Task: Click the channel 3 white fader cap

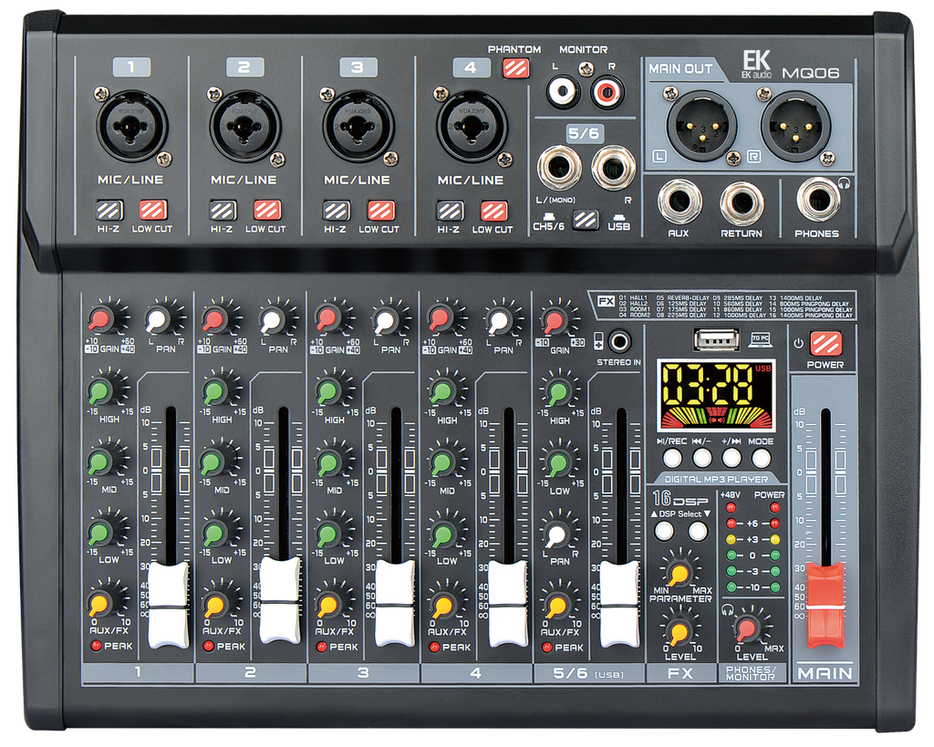Action: coord(394,604)
